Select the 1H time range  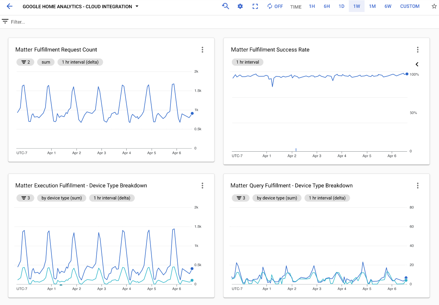(312, 6)
